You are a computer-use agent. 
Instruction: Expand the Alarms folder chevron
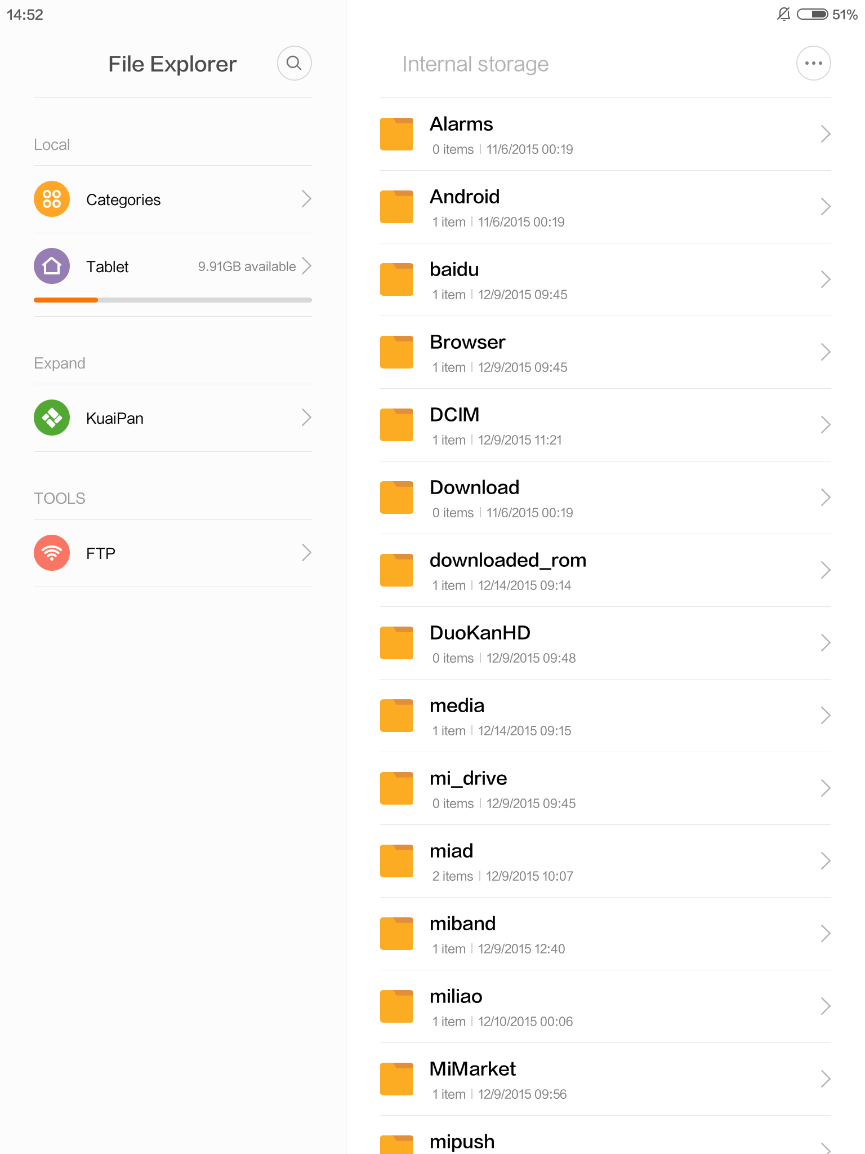click(x=826, y=134)
